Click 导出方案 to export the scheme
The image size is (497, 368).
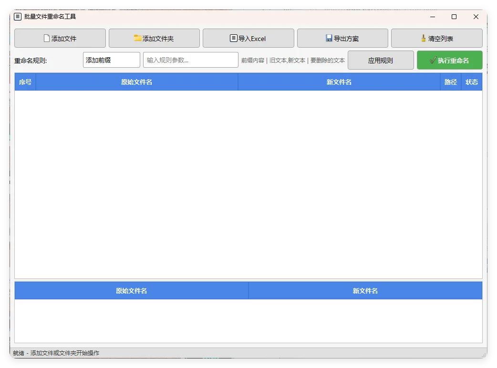click(x=342, y=38)
